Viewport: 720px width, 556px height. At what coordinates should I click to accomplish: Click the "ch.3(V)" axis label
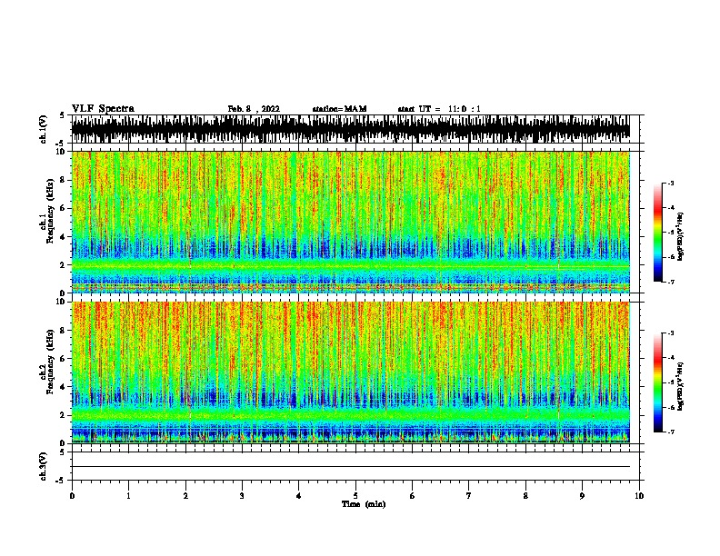[x=44, y=466]
